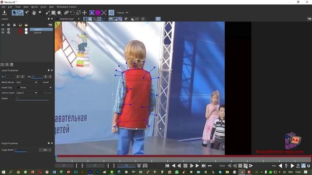Click the next keyframe arrow
The width and height of the screenshot is (312, 175).
[x=292, y=165]
